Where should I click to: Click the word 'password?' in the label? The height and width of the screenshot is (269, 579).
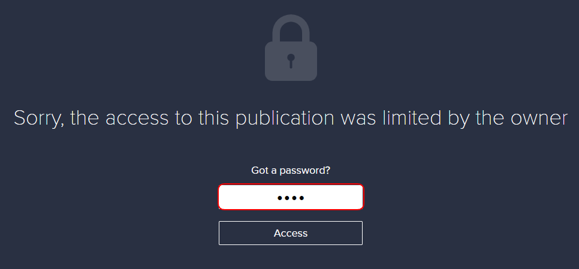(x=305, y=171)
